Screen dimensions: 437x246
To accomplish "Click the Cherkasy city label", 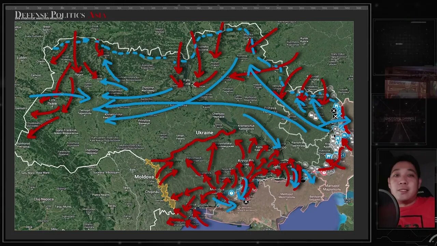I will pyautogui.click(x=218, y=115).
